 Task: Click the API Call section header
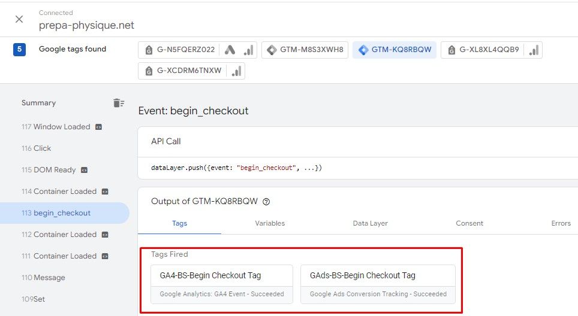166,141
